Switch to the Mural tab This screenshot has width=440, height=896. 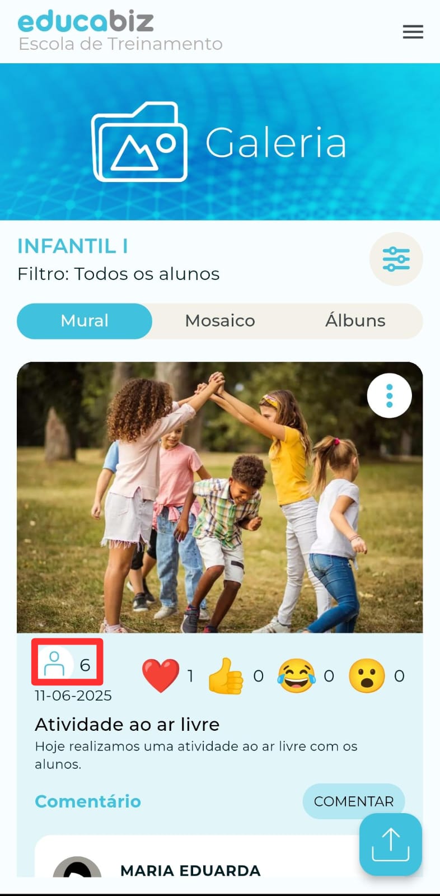point(85,321)
